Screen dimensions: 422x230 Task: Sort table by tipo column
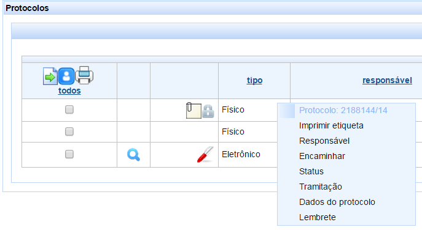pyautogui.click(x=254, y=80)
